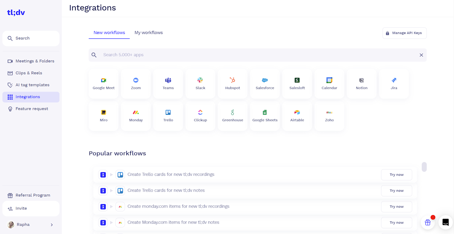Click Rapha's profile avatar
Screen dimensions: 454x234
pyautogui.click(x=11, y=225)
